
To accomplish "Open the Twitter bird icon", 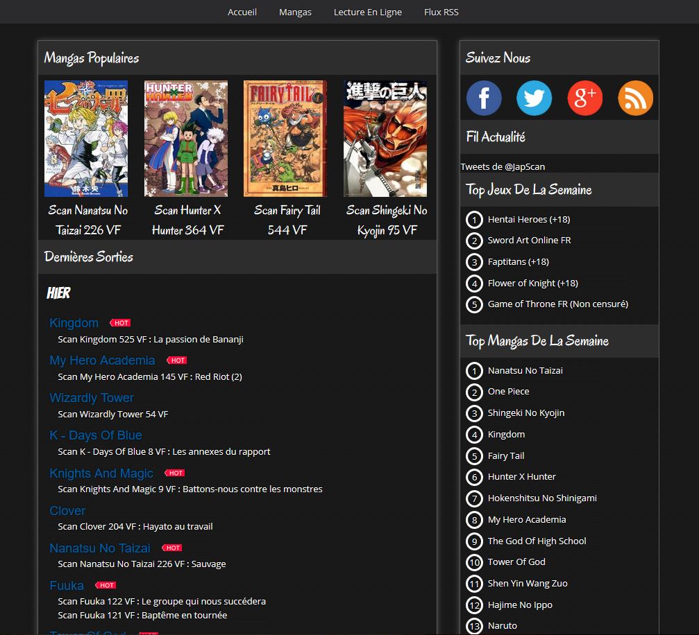I will coord(534,98).
